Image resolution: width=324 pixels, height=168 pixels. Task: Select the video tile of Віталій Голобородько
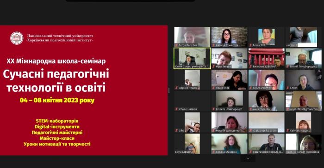coord(304,59)
